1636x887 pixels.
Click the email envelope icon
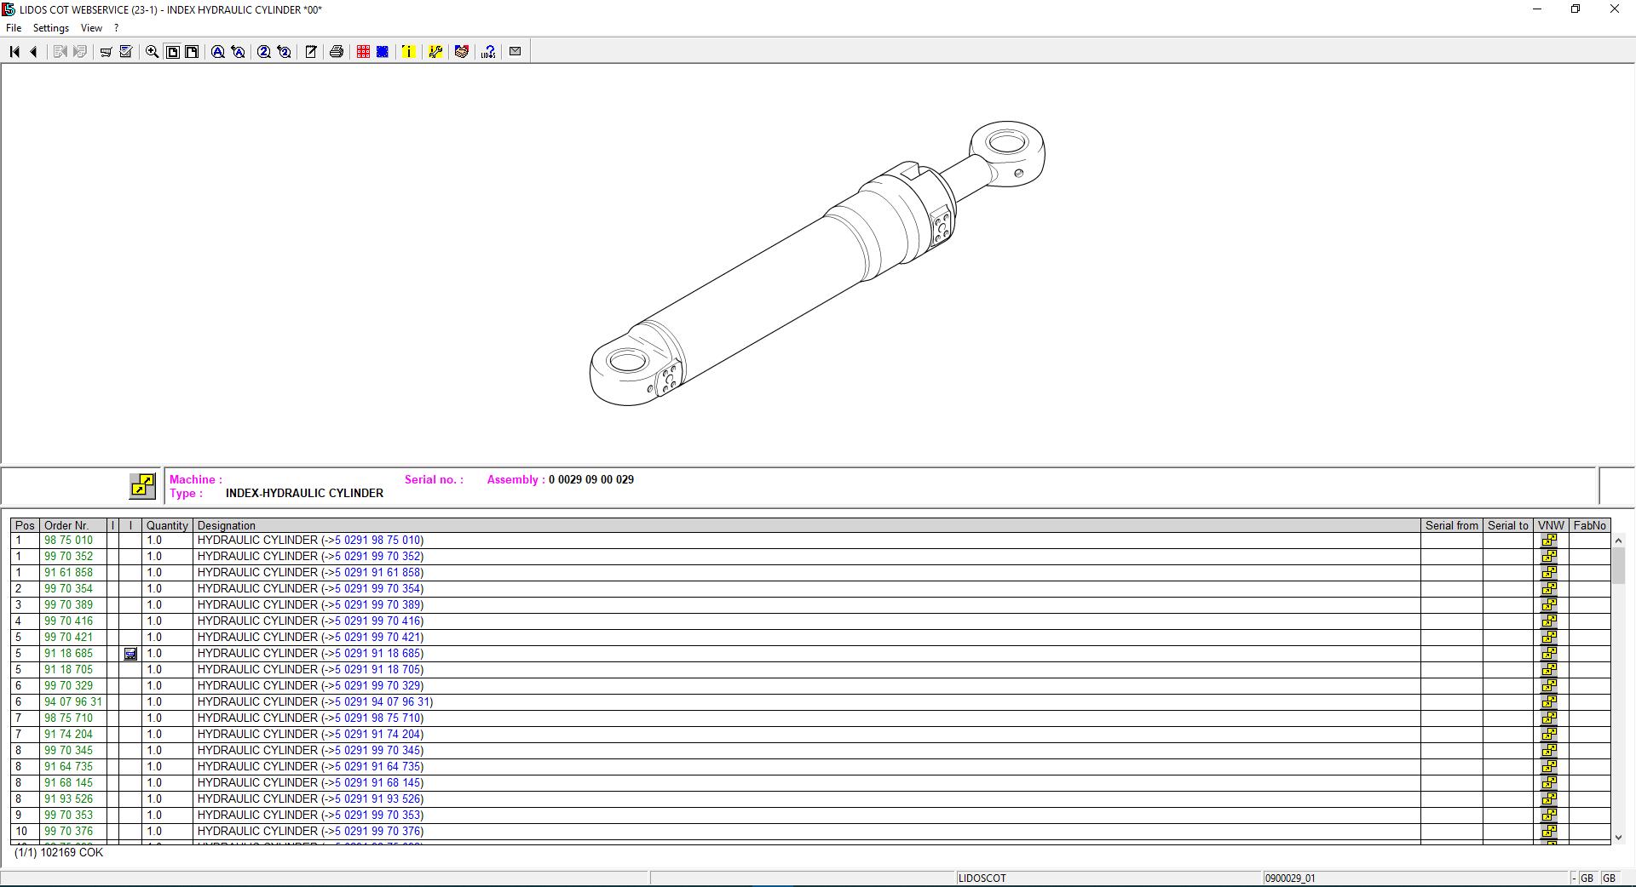[515, 51]
